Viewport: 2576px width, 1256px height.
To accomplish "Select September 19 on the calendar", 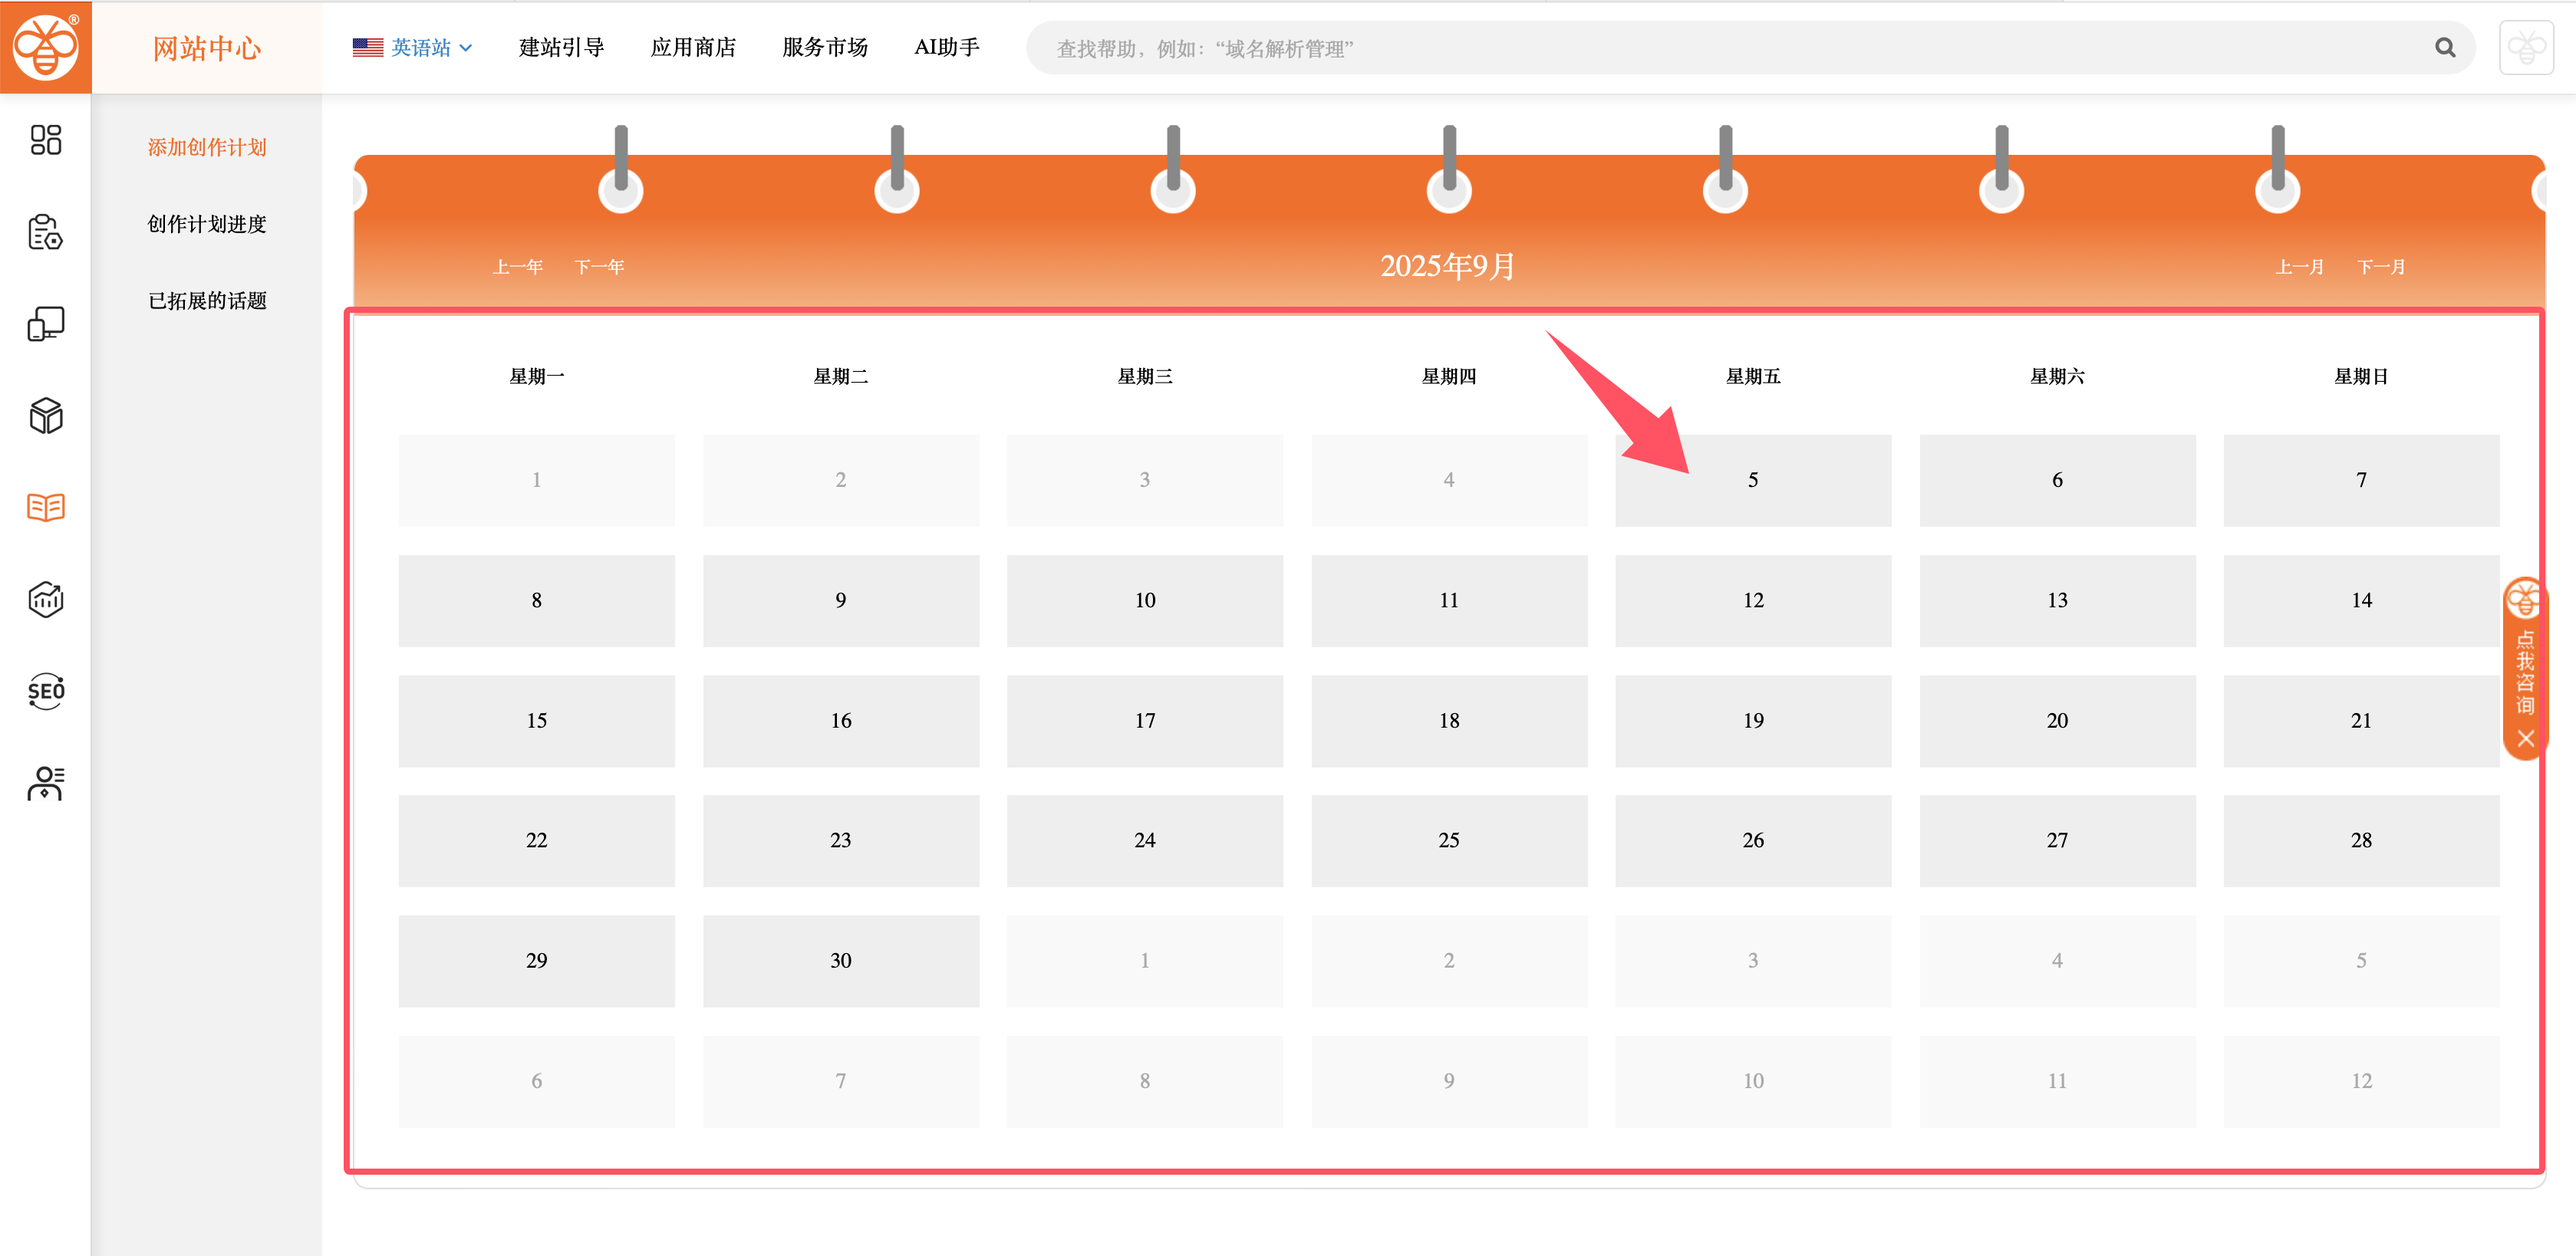I will 1753,721.
